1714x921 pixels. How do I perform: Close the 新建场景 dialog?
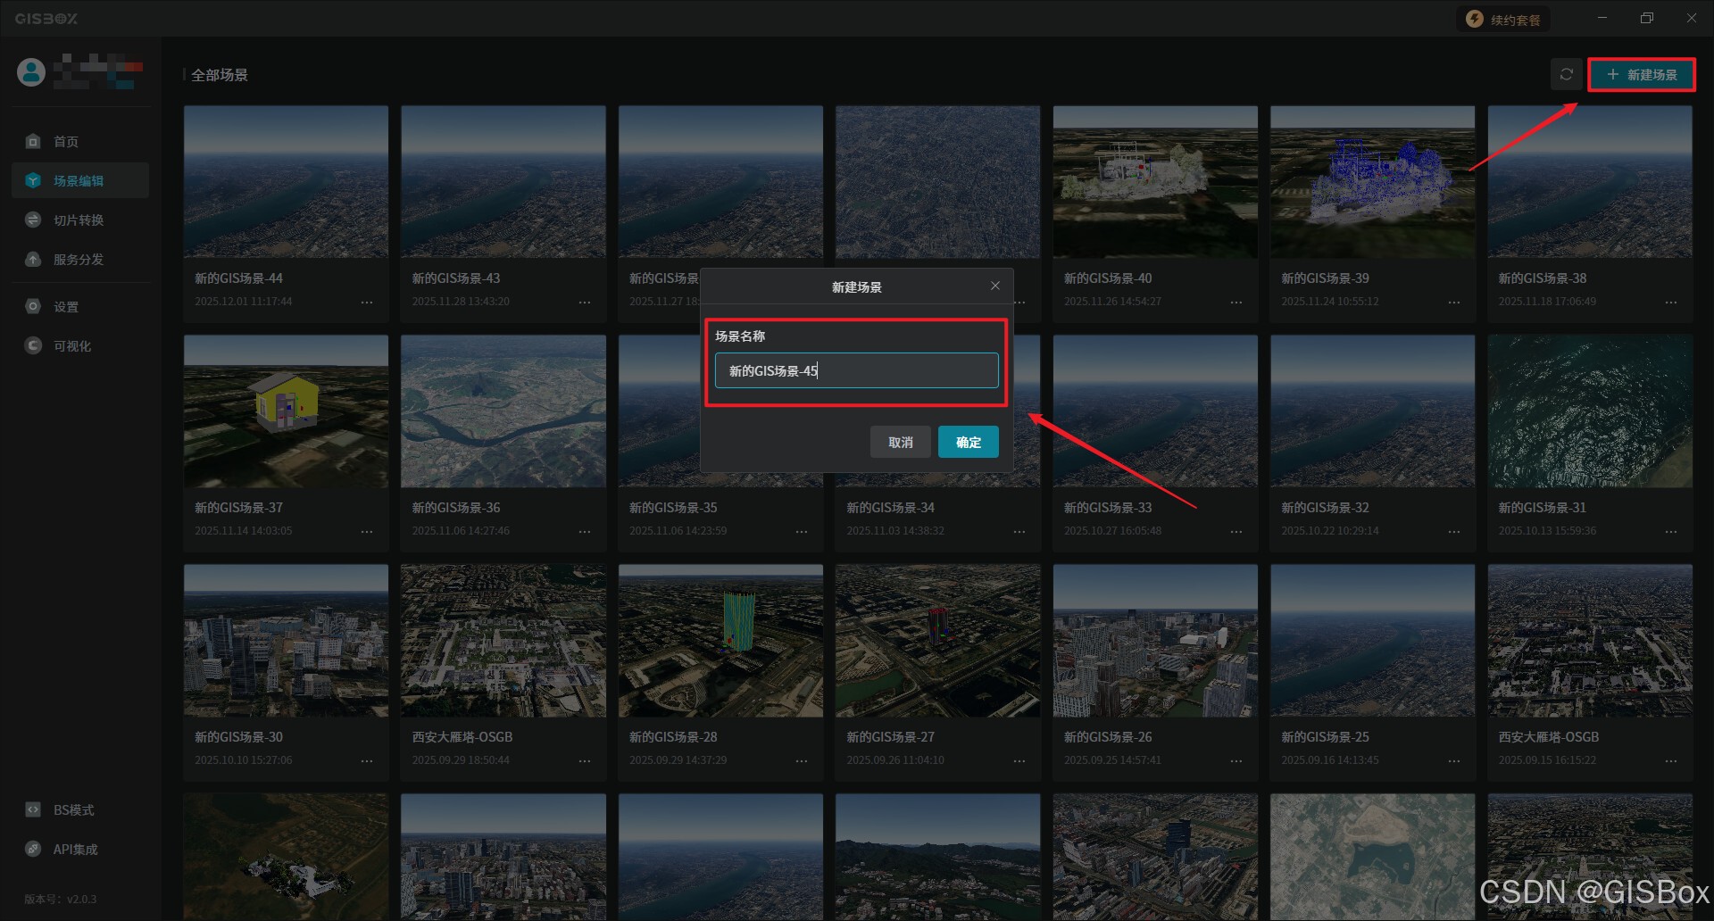point(995,286)
